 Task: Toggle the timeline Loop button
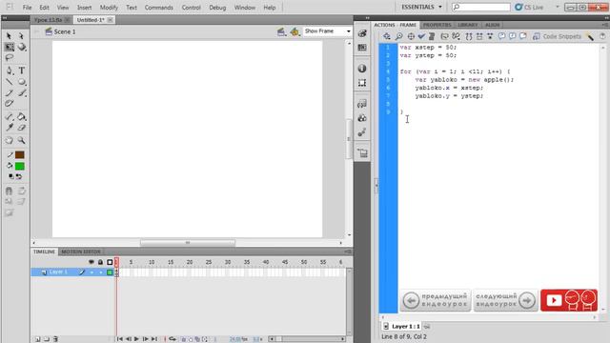[x=173, y=339]
